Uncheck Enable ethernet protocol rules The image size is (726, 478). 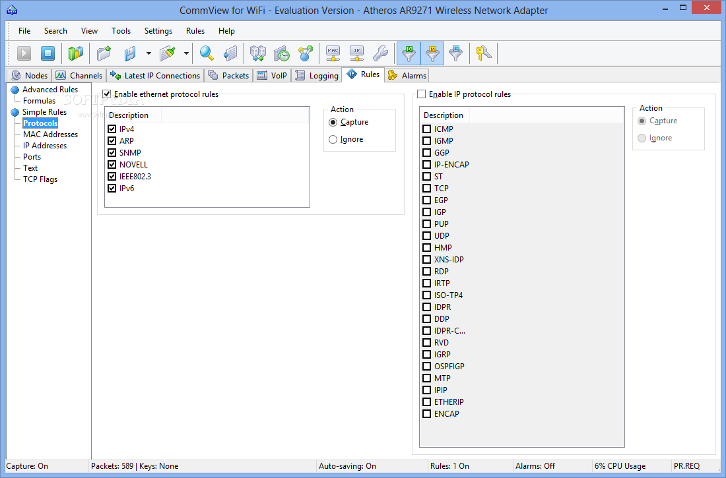[107, 94]
